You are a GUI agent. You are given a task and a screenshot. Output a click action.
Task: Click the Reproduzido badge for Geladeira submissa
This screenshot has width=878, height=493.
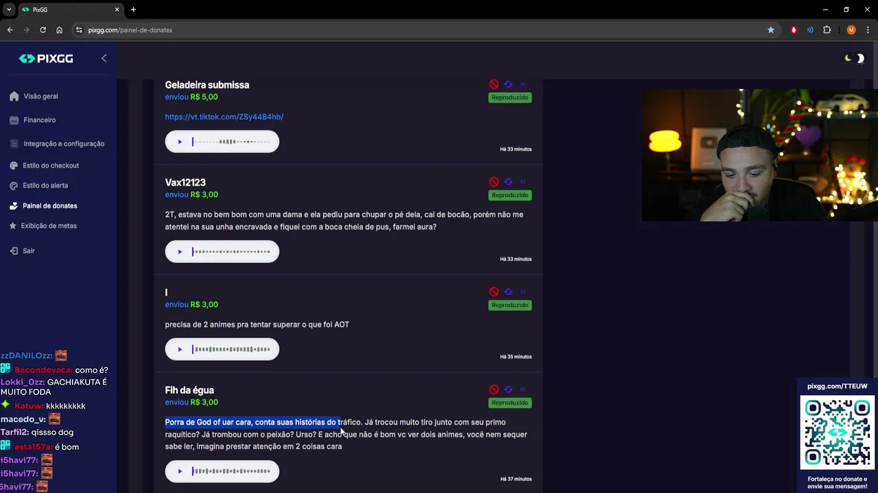tap(510, 98)
